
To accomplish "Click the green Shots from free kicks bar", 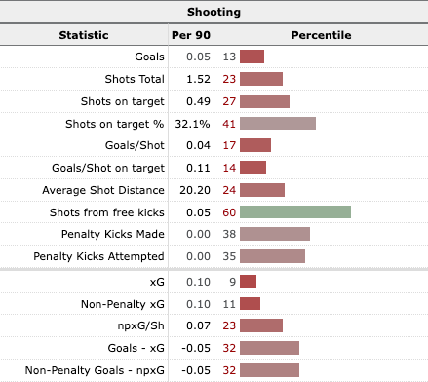I will [x=295, y=212].
